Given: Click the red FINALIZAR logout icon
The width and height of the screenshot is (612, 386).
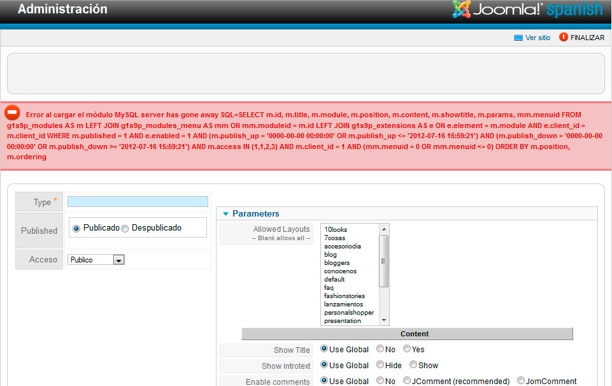Looking at the screenshot, I should 563,37.
